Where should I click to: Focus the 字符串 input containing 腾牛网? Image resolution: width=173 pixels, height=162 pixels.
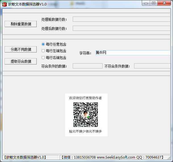133,53
